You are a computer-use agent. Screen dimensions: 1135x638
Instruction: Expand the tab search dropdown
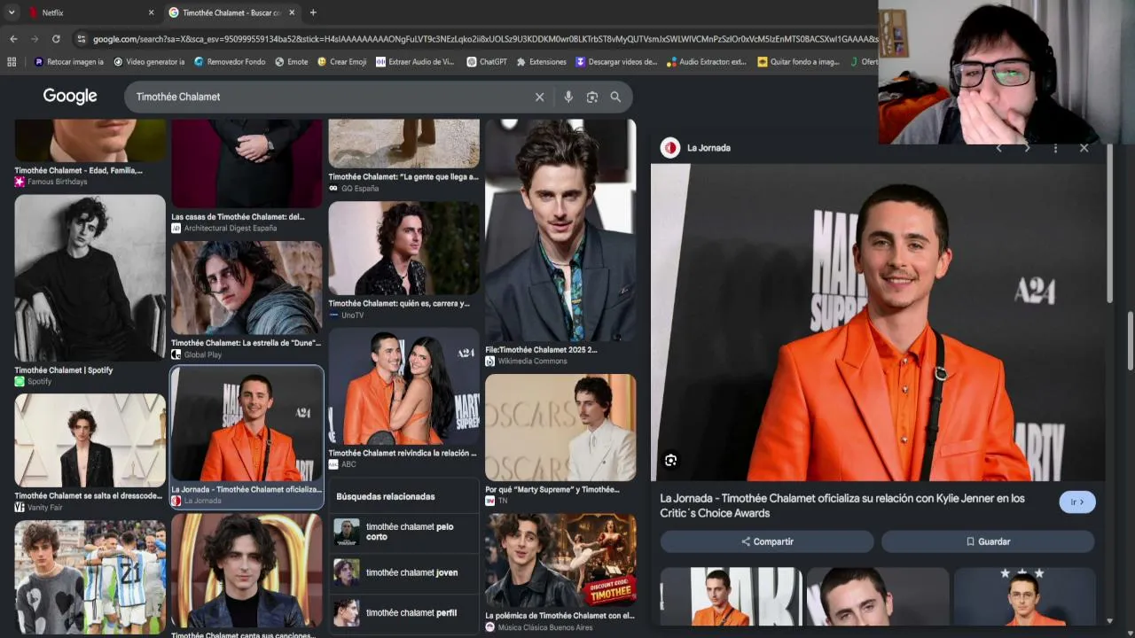[x=12, y=12]
